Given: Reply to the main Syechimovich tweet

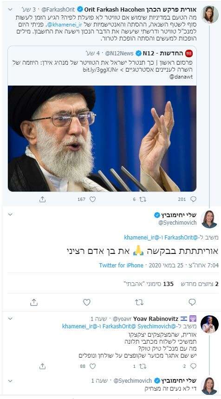Looking at the screenshot, I should tap(192, 302).
